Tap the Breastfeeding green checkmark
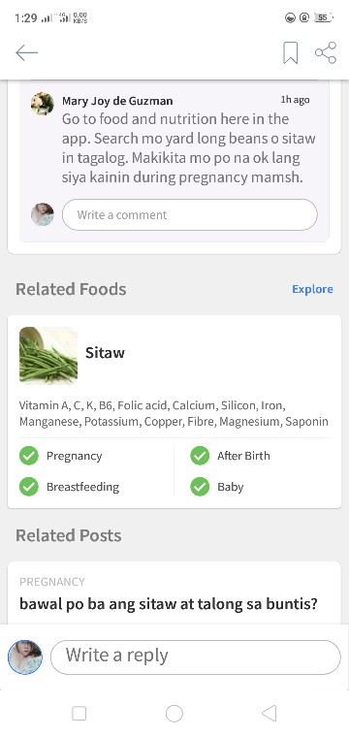 coord(29,487)
